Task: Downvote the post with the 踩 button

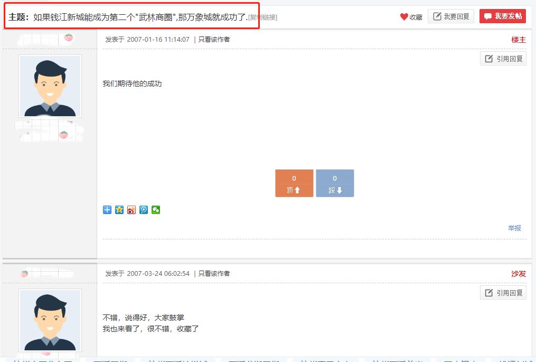Action: pos(334,183)
